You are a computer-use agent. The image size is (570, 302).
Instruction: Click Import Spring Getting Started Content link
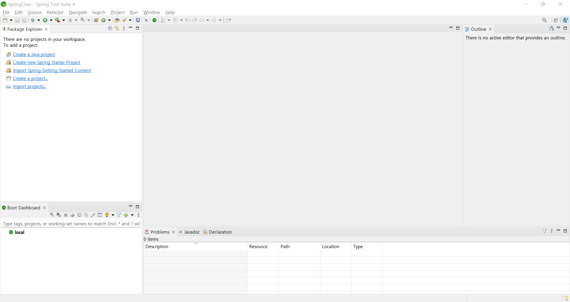[52, 70]
